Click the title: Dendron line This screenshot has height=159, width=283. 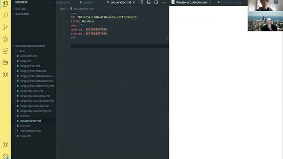pos(82,21)
